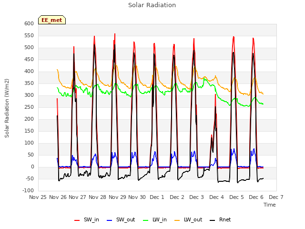Select the LW_out legend label

pyautogui.click(x=193, y=219)
